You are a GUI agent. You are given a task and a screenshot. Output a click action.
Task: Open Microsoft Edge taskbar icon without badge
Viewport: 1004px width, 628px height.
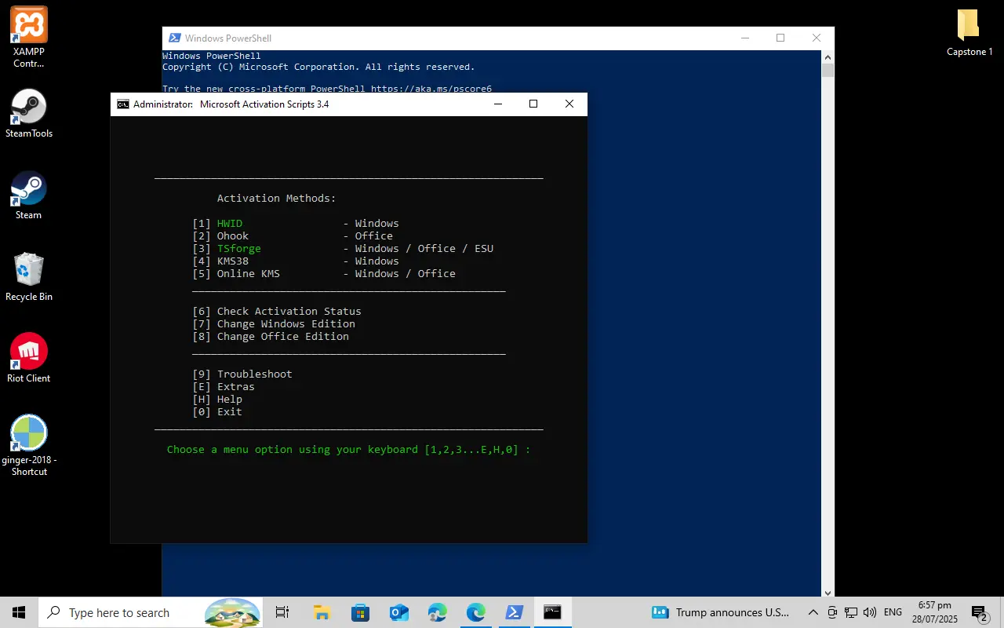[x=475, y=612]
